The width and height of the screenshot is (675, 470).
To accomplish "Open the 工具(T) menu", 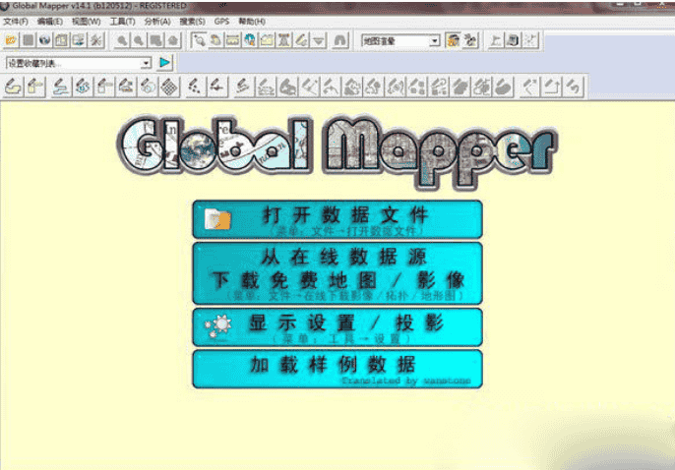I will click(122, 21).
